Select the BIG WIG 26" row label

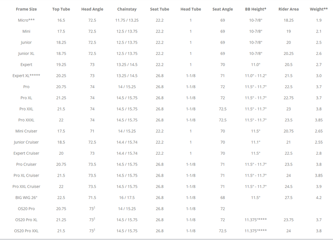click(26, 198)
